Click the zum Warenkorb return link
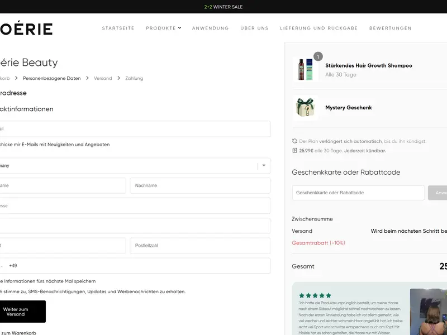This screenshot has height=335, width=447. pyautogui.click(x=18, y=333)
